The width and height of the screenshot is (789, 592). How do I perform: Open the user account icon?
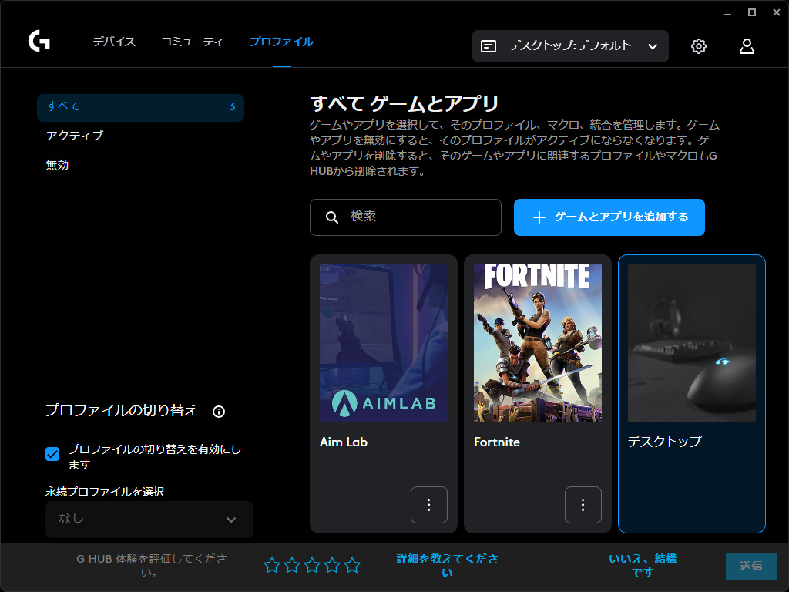(x=747, y=46)
